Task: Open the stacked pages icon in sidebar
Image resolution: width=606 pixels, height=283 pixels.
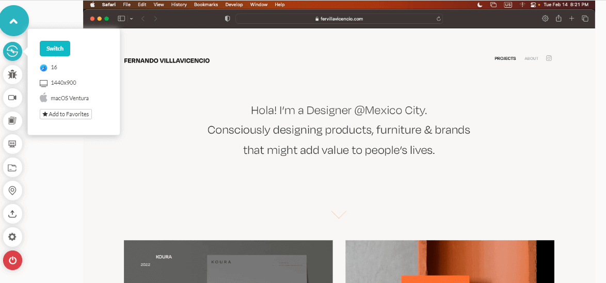Action: (13, 121)
